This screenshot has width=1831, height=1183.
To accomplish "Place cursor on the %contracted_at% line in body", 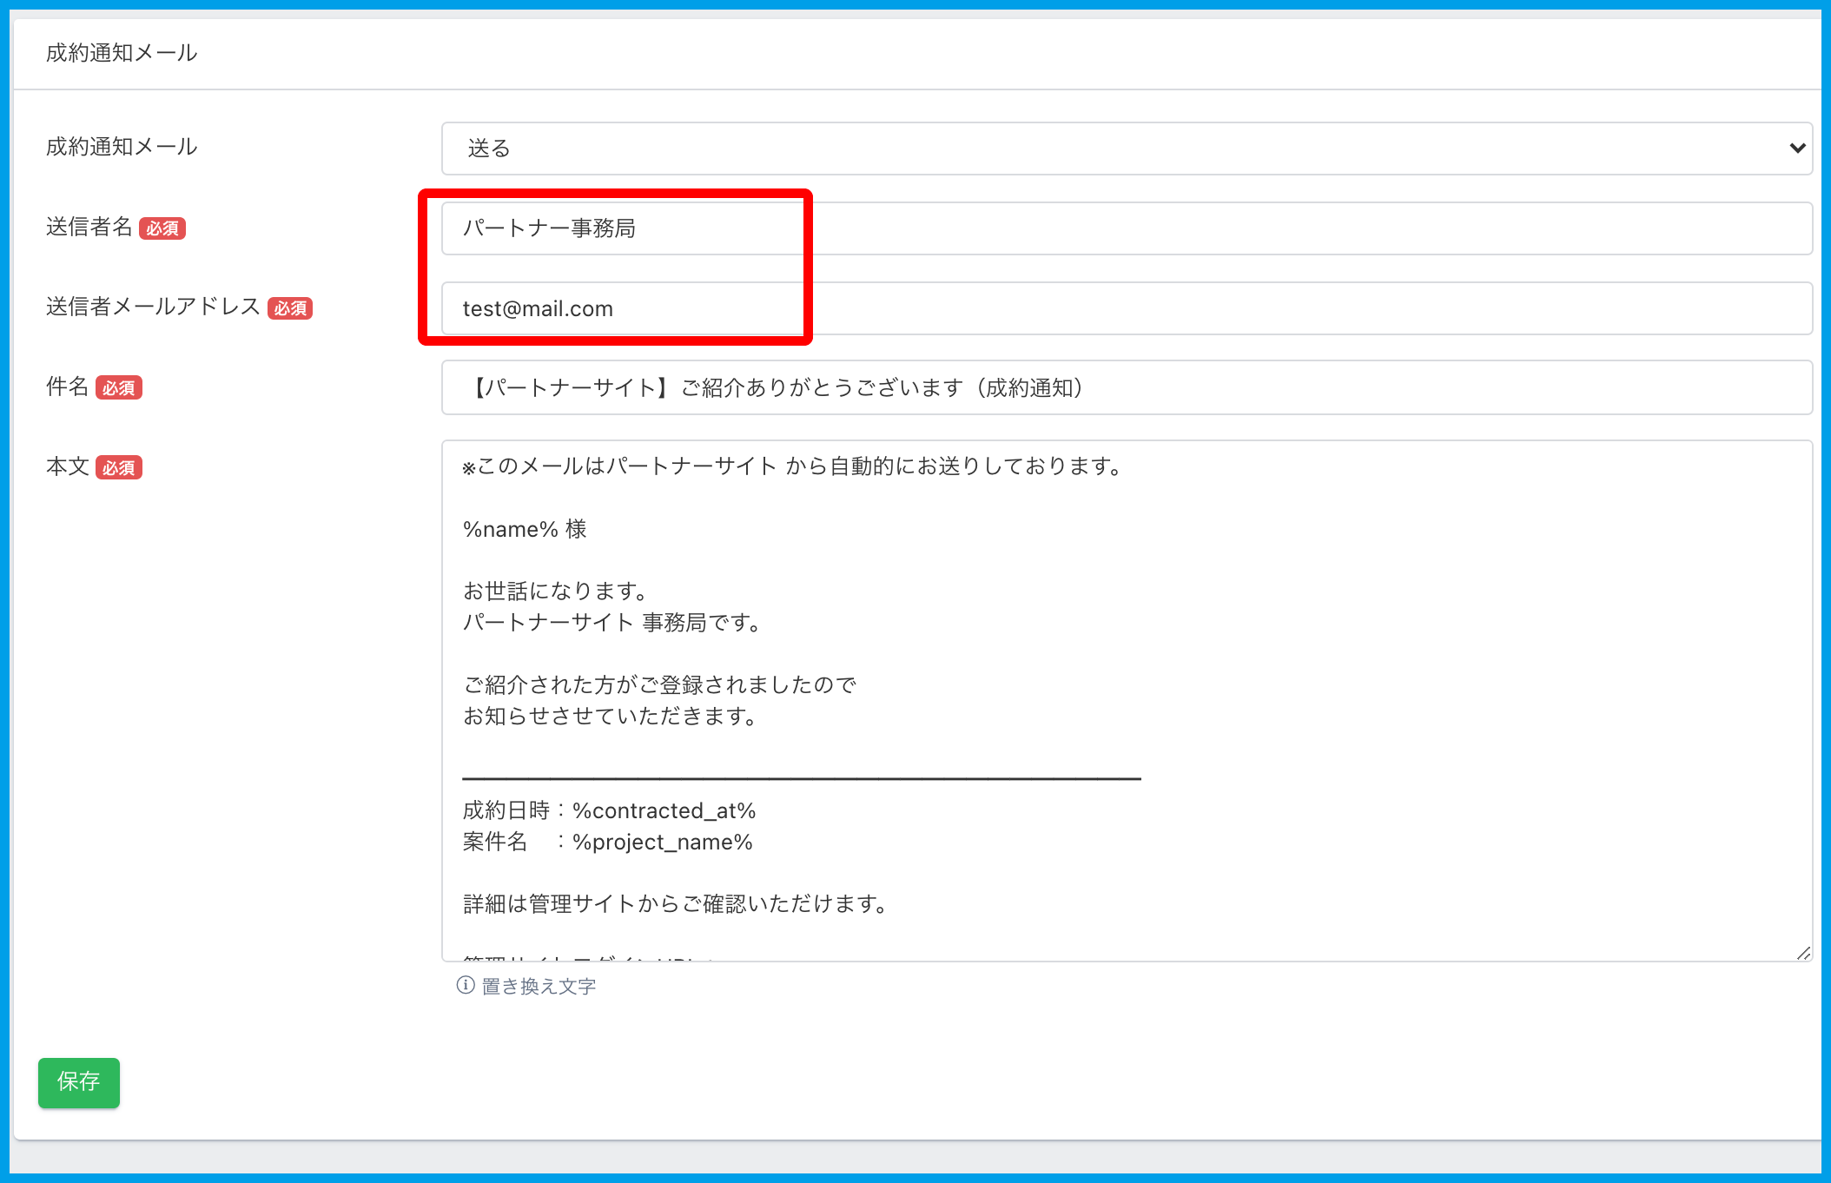I will 664,810.
